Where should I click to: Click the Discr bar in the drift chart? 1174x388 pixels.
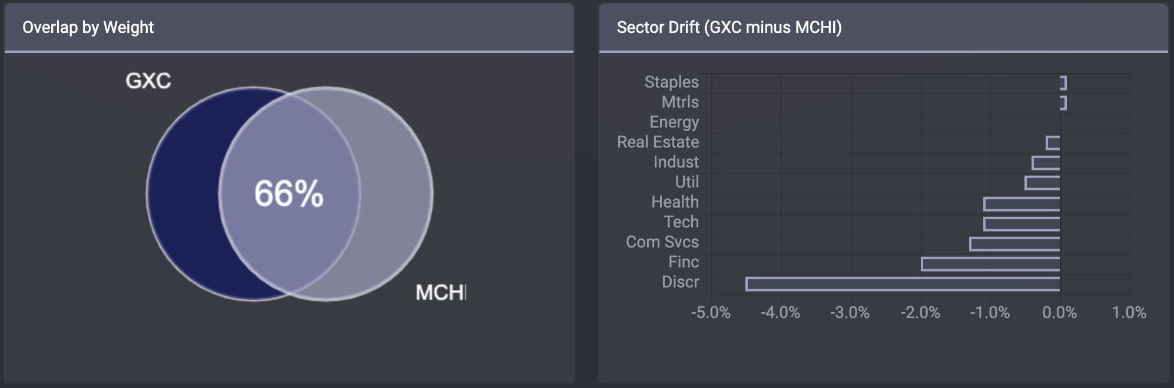click(903, 284)
